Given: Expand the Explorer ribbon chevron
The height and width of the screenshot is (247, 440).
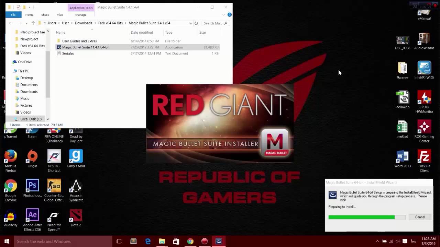Looking at the screenshot, I should point(223,15).
